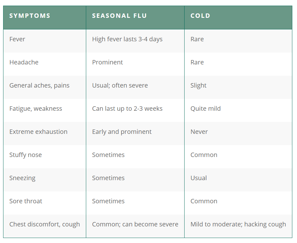
Task: Select 'Extreme exhaustion' symptom
Action: coord(38,132)
